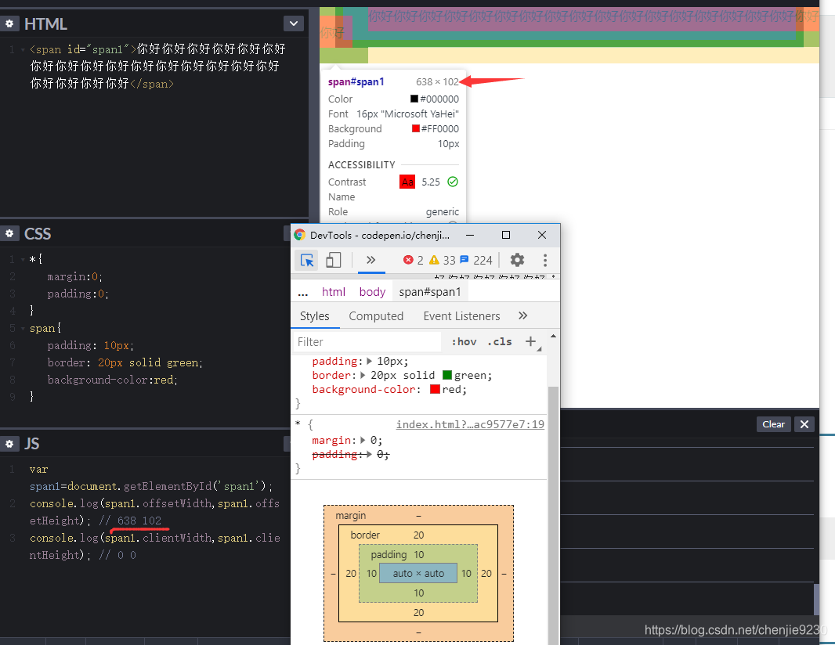
Task: Open DevTools settings gear
Action: coord(517,260)
